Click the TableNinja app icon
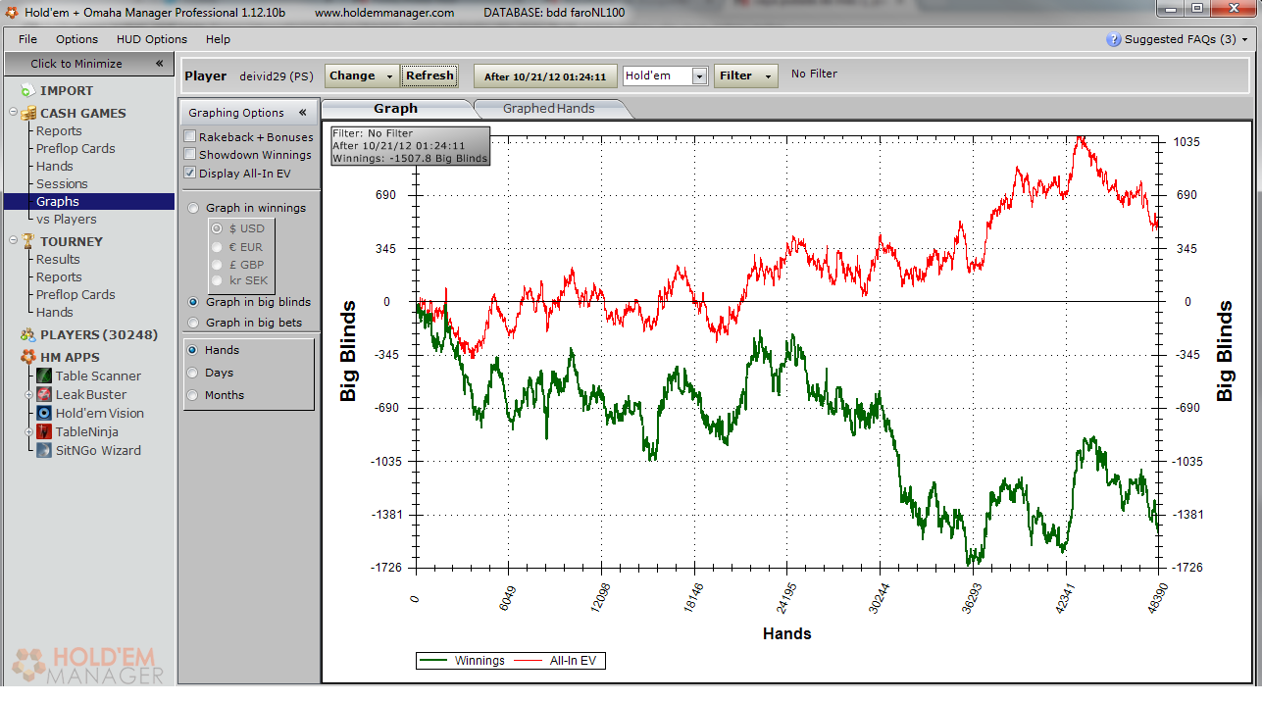Viewport: 1262px width, 702px height. pyautogui.click(x=44, y=431)
